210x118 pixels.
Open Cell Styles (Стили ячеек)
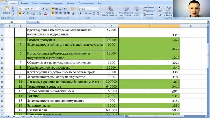(x=137, y=11)
